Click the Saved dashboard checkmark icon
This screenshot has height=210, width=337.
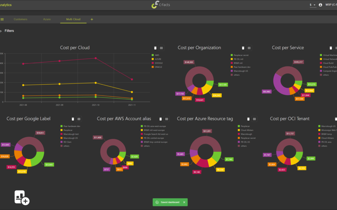click(157, 202)
